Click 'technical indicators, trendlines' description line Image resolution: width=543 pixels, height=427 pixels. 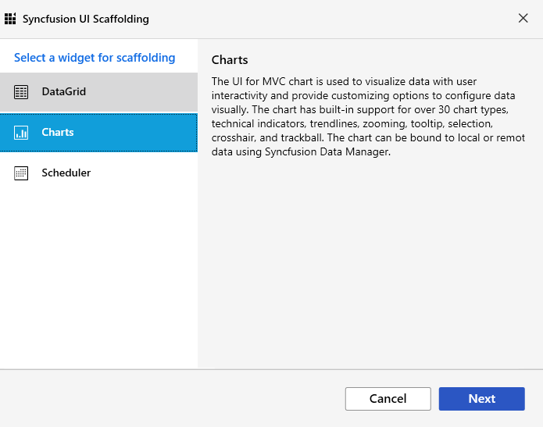[285, 124]
